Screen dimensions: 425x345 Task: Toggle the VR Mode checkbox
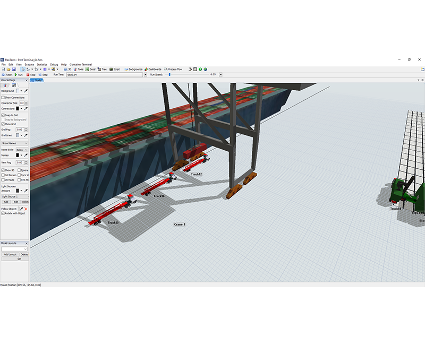(x=3, y=180)
